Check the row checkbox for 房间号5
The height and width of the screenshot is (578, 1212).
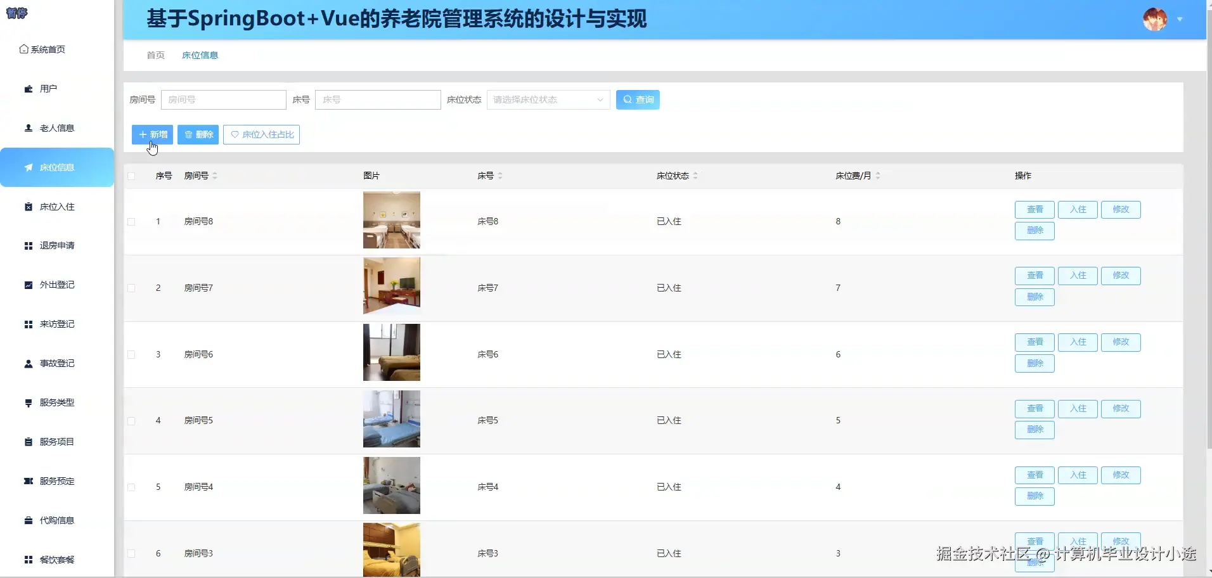[131, 420]
